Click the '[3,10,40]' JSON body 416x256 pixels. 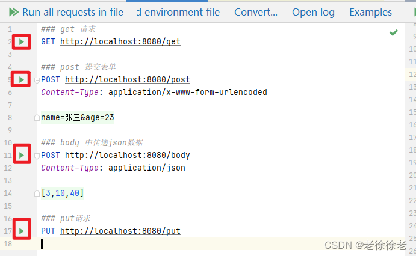coord(63,194)
